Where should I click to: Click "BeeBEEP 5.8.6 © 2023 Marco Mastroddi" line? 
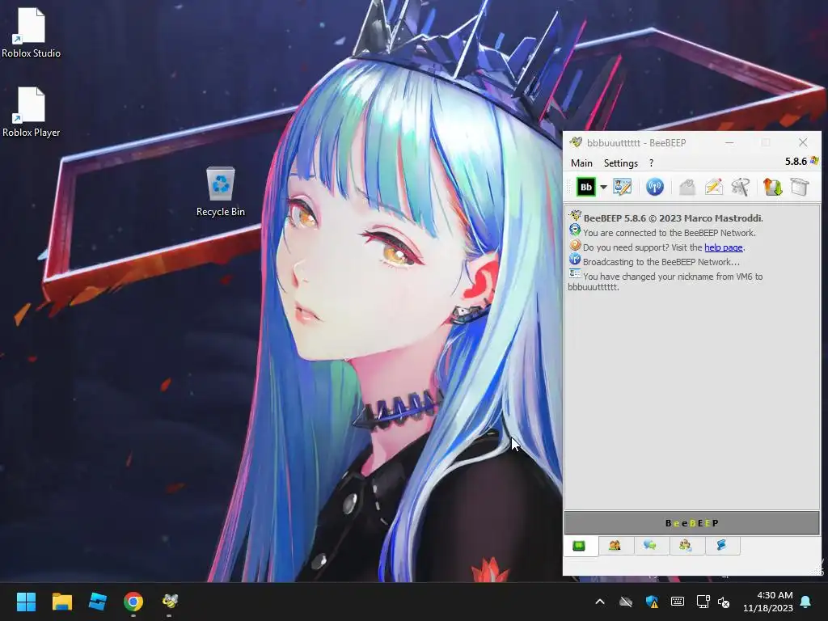pos(673,218)
